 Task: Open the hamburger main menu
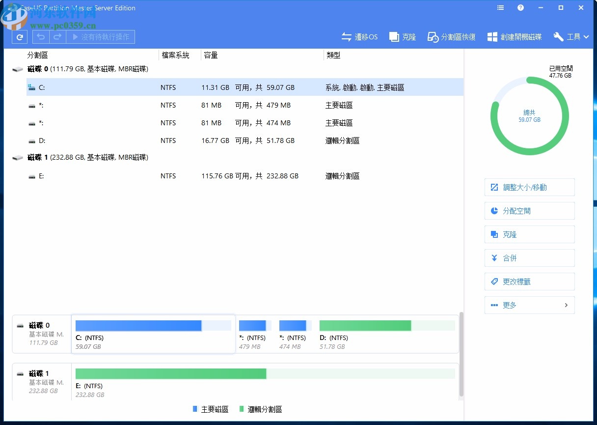pyautogui.click(x=500, y=8)
